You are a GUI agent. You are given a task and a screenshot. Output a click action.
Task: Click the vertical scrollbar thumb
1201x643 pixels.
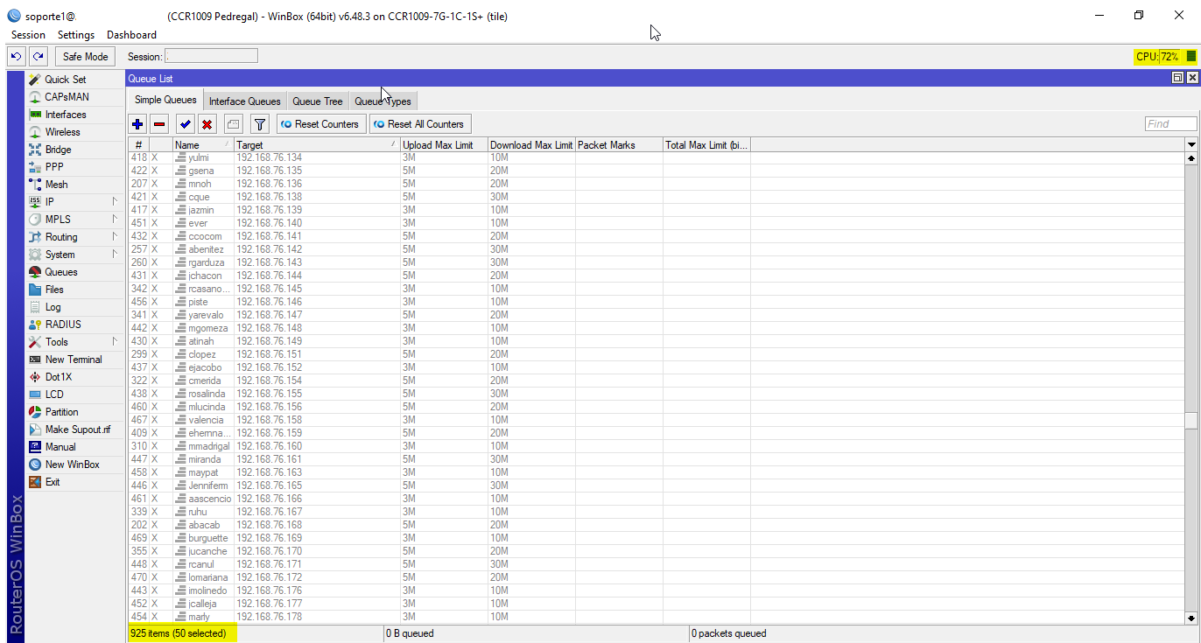1190,421
